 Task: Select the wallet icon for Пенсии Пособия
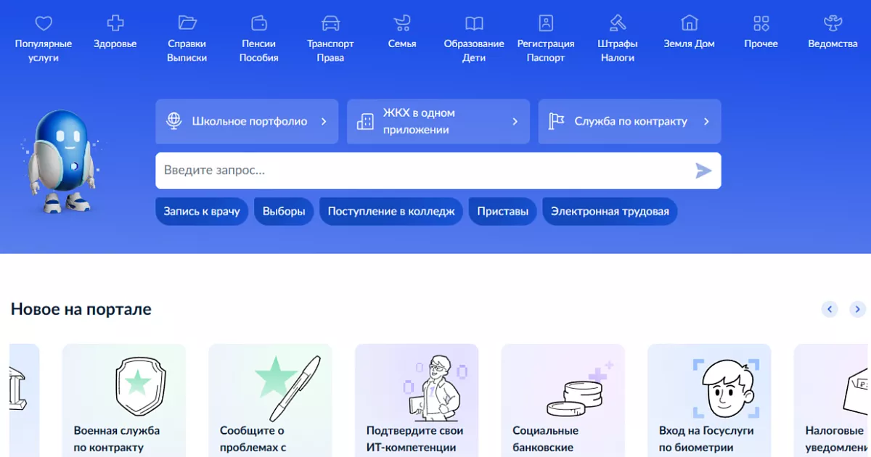259,23
